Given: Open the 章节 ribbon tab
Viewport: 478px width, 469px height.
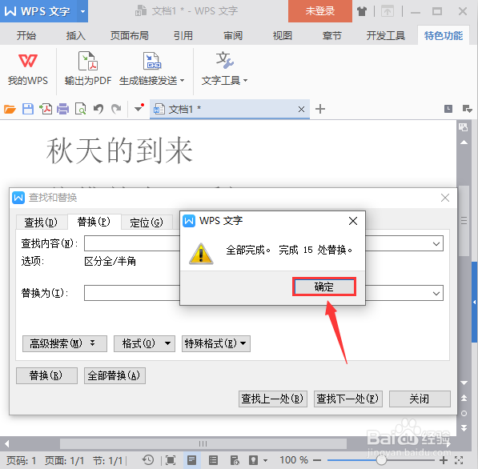Looking at the screenshot, I should (331, 36).
